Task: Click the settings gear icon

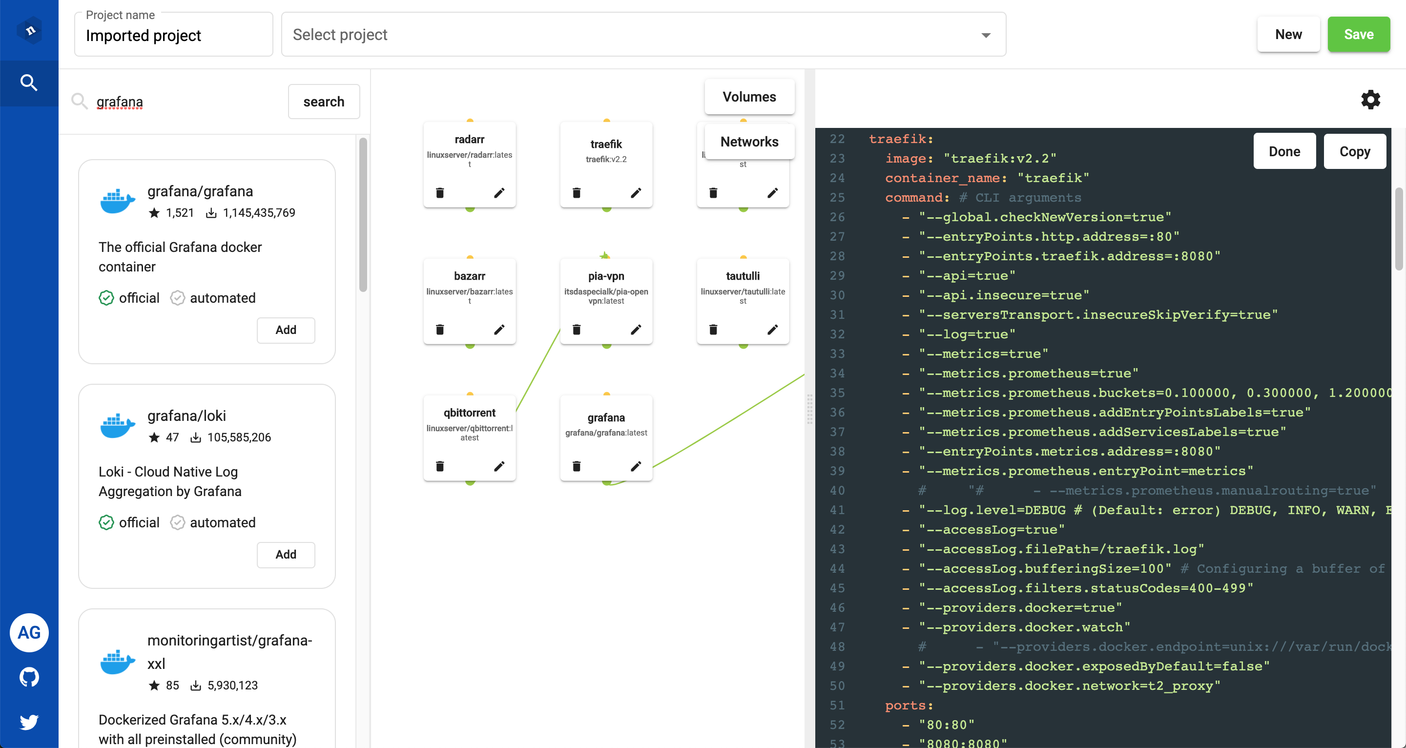Action: 1370,100
